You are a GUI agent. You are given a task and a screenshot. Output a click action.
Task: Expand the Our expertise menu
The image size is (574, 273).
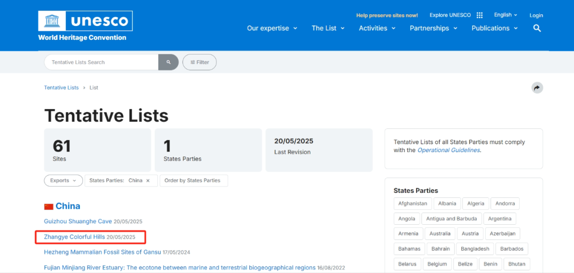point(272,28)
